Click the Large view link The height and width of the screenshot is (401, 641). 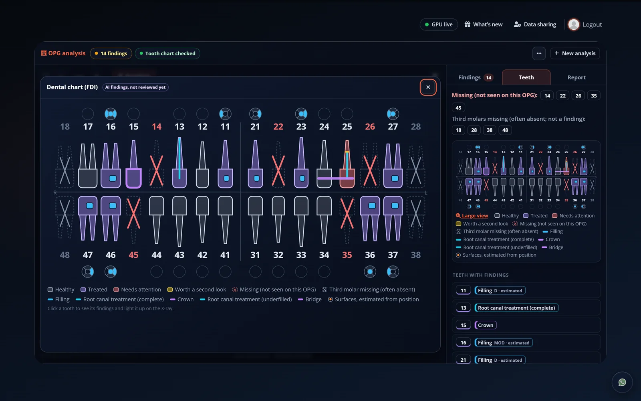pyautogui.click(x=472, y=216)
